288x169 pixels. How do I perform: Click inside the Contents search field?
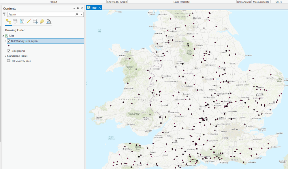(x=41, y=14)
